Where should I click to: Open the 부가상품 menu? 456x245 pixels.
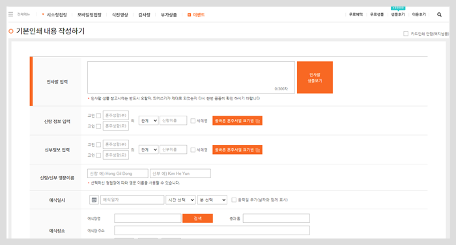click(169, 15)
